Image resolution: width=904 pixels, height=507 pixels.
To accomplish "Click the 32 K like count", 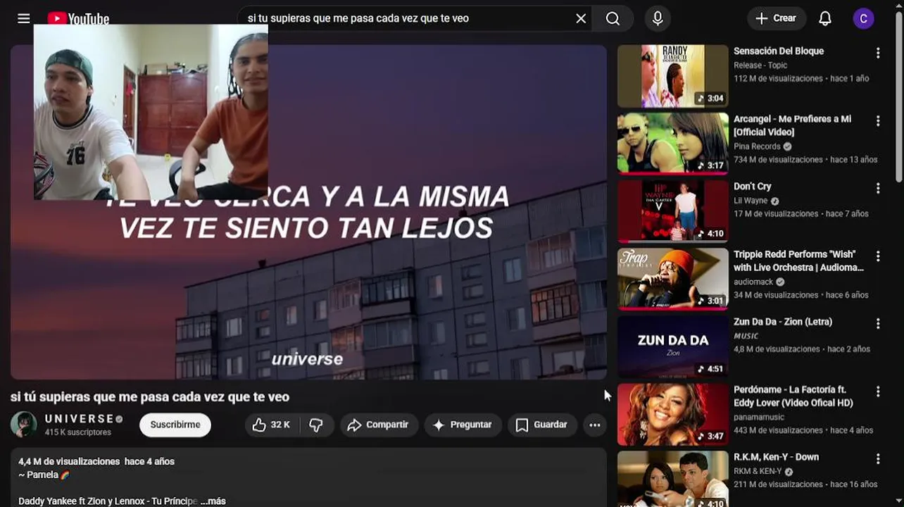I will (x=280, y=425).
